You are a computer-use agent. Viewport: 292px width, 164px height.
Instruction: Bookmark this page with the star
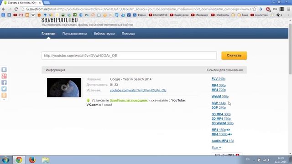(254, 9)
